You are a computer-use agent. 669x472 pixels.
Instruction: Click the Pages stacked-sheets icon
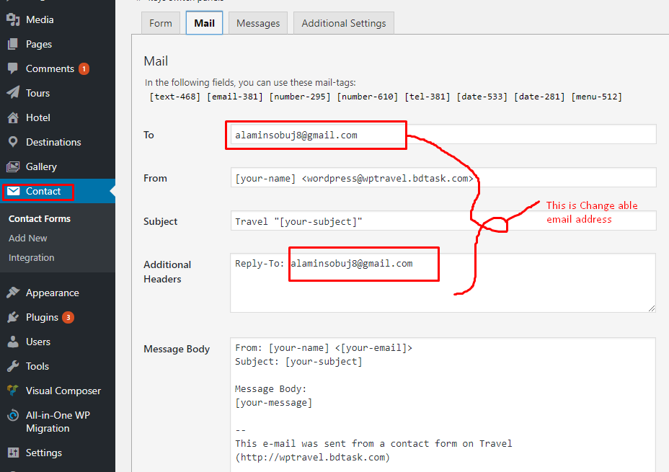click(13, 44)
